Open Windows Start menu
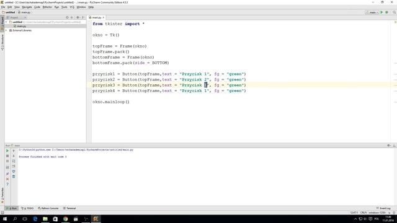The image size is (397, 223). [x=5, y=219]
